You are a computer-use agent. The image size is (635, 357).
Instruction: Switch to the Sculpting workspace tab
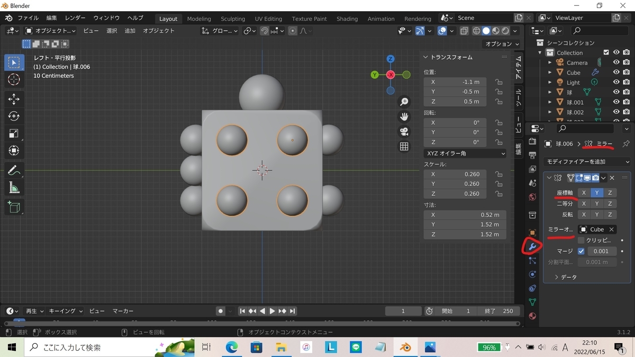pyautogui.click(x=233, y=19)
